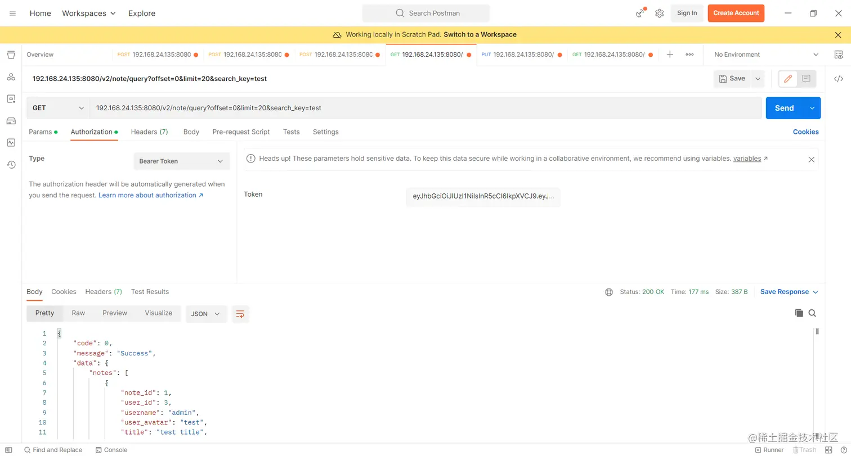Screen dimensions: 851x456
Task: Open Monitors sidebar icon
Action: coord(11,142)
